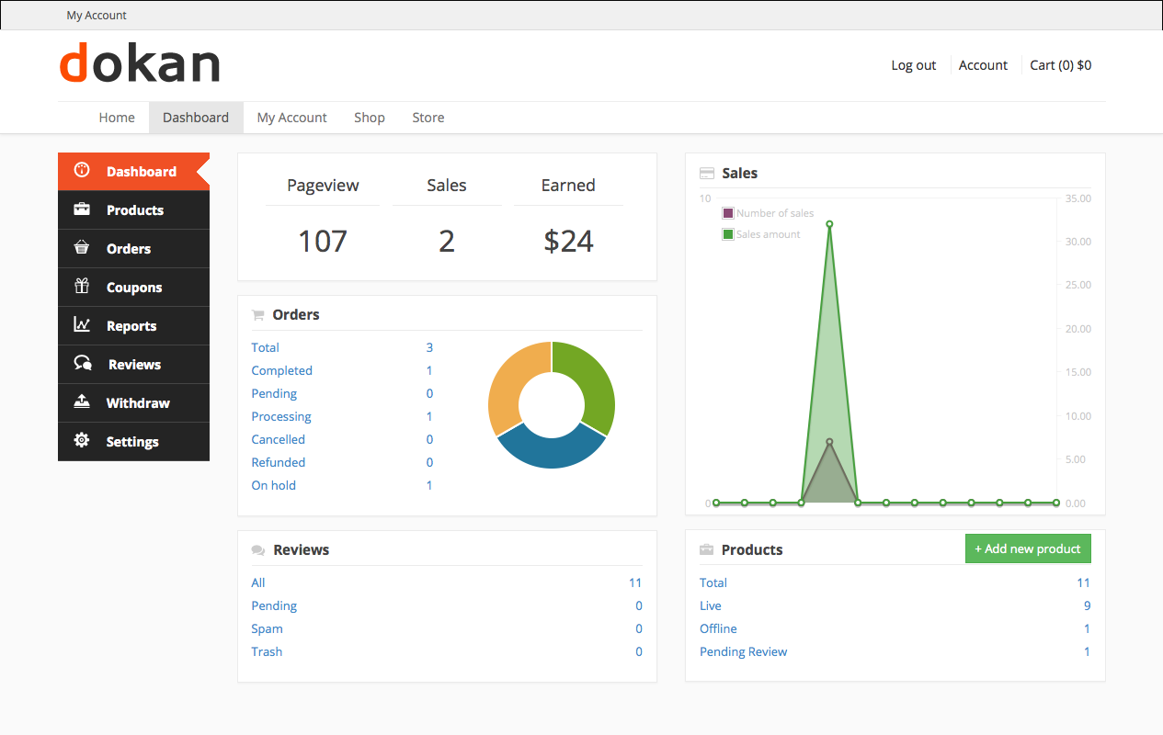Viewport: 1163px width, 735px height.
Task: Click the Withdraw upload icon in sidebar
Action: (82, 402)
